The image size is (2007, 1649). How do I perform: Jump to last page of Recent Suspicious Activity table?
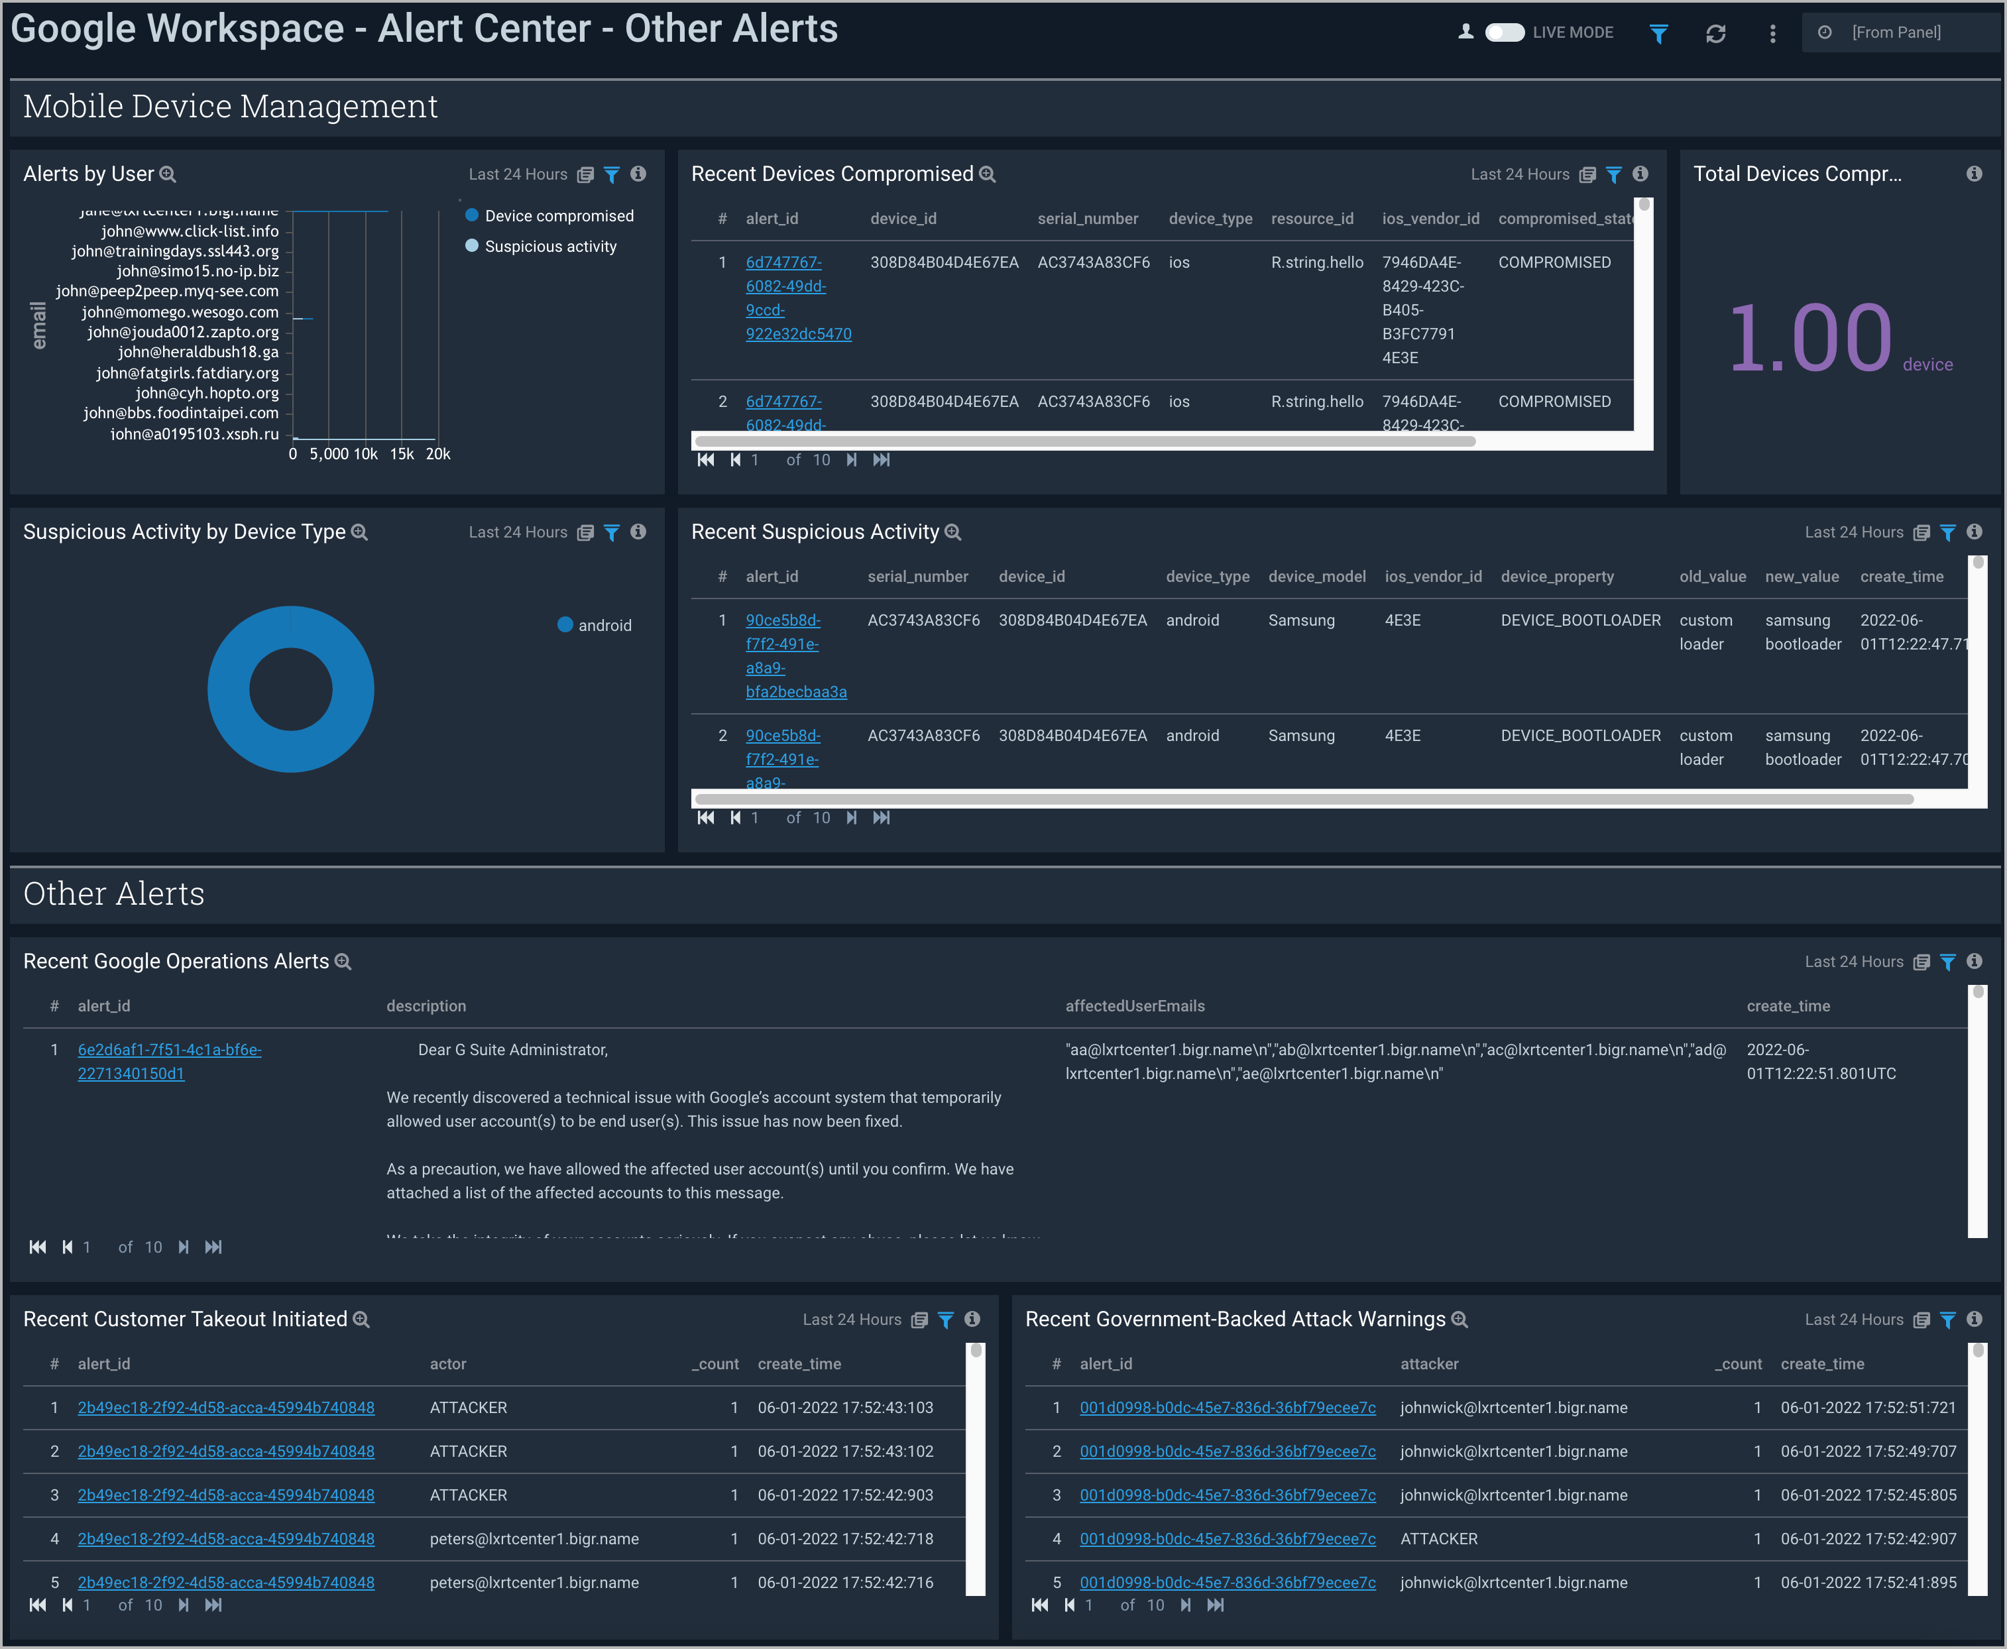click(882, 818)
